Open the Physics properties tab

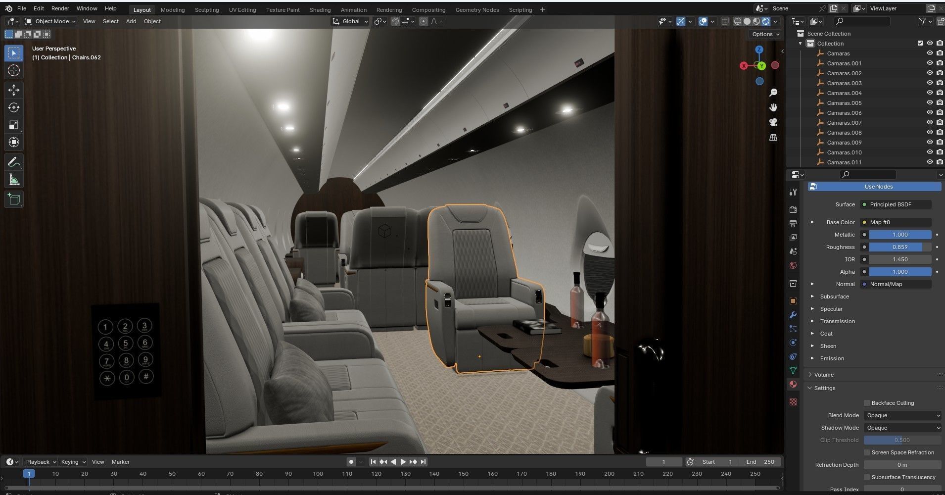793,343
